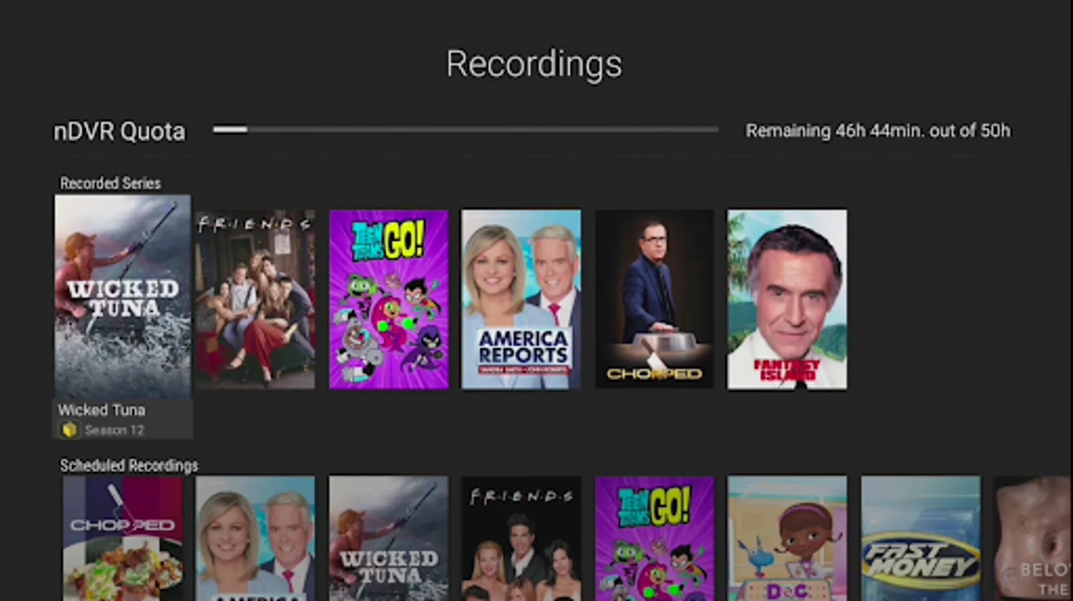Open Teen Titans Go! in Scheduled Recordings
The width and height of the screenshot is (1073, 601).
(x=654, y=538)
